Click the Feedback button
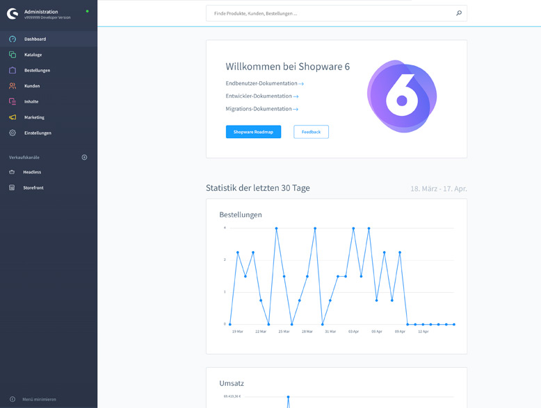 pos(311,132)
